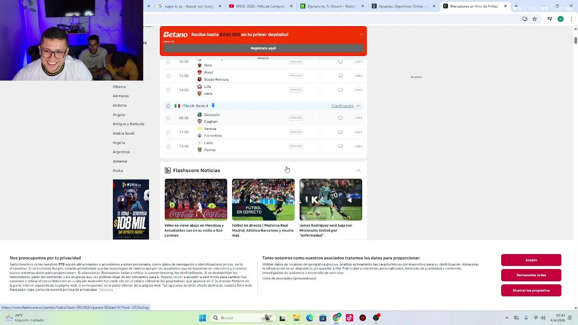The width and height of the screenshot is (578, 325).
Task: Accept cookies with Acepto button
Action: [x=531, y=260]
